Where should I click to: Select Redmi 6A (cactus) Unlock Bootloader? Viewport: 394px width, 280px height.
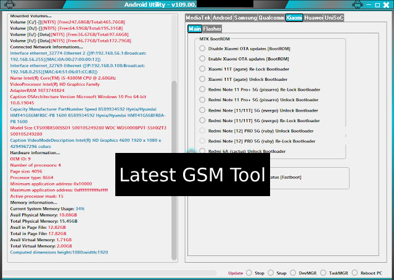click(x=202, y=151)
